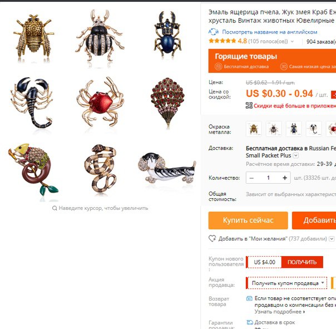This screenshot has width=336, height=329.
Task: Click the return policy icon
Action: pos(249,298)
